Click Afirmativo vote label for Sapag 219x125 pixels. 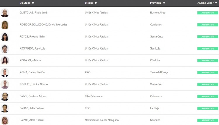point(208,120)
